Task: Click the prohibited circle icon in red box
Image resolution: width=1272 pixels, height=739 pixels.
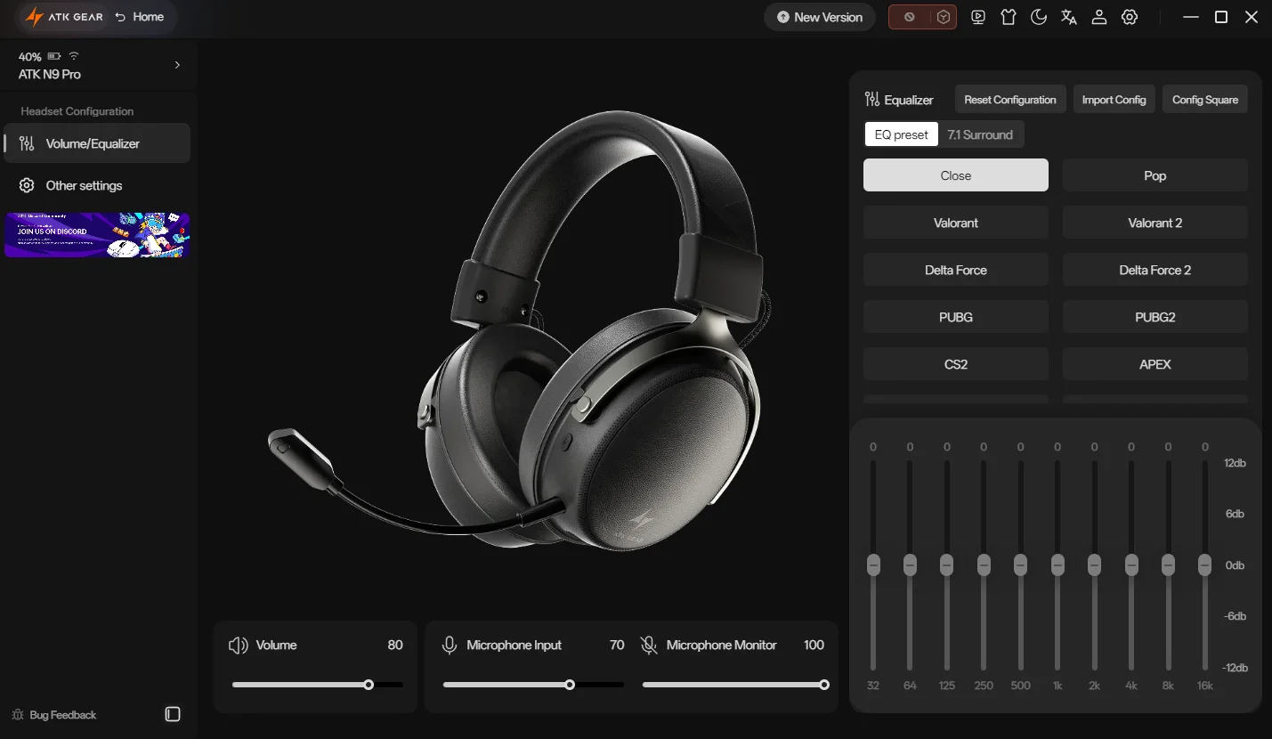Action: [909, 17]
